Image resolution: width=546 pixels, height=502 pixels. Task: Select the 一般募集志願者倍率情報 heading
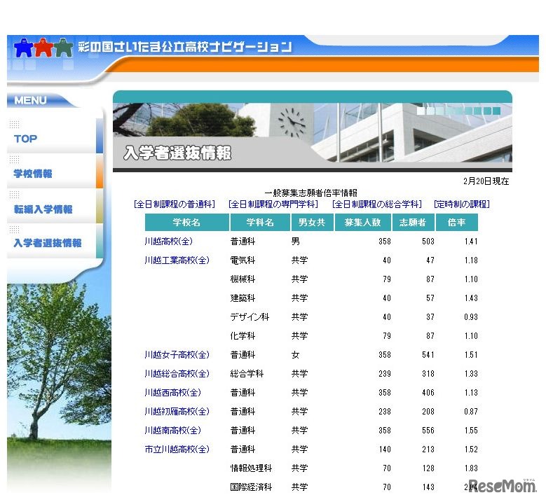tap(310, 193)
